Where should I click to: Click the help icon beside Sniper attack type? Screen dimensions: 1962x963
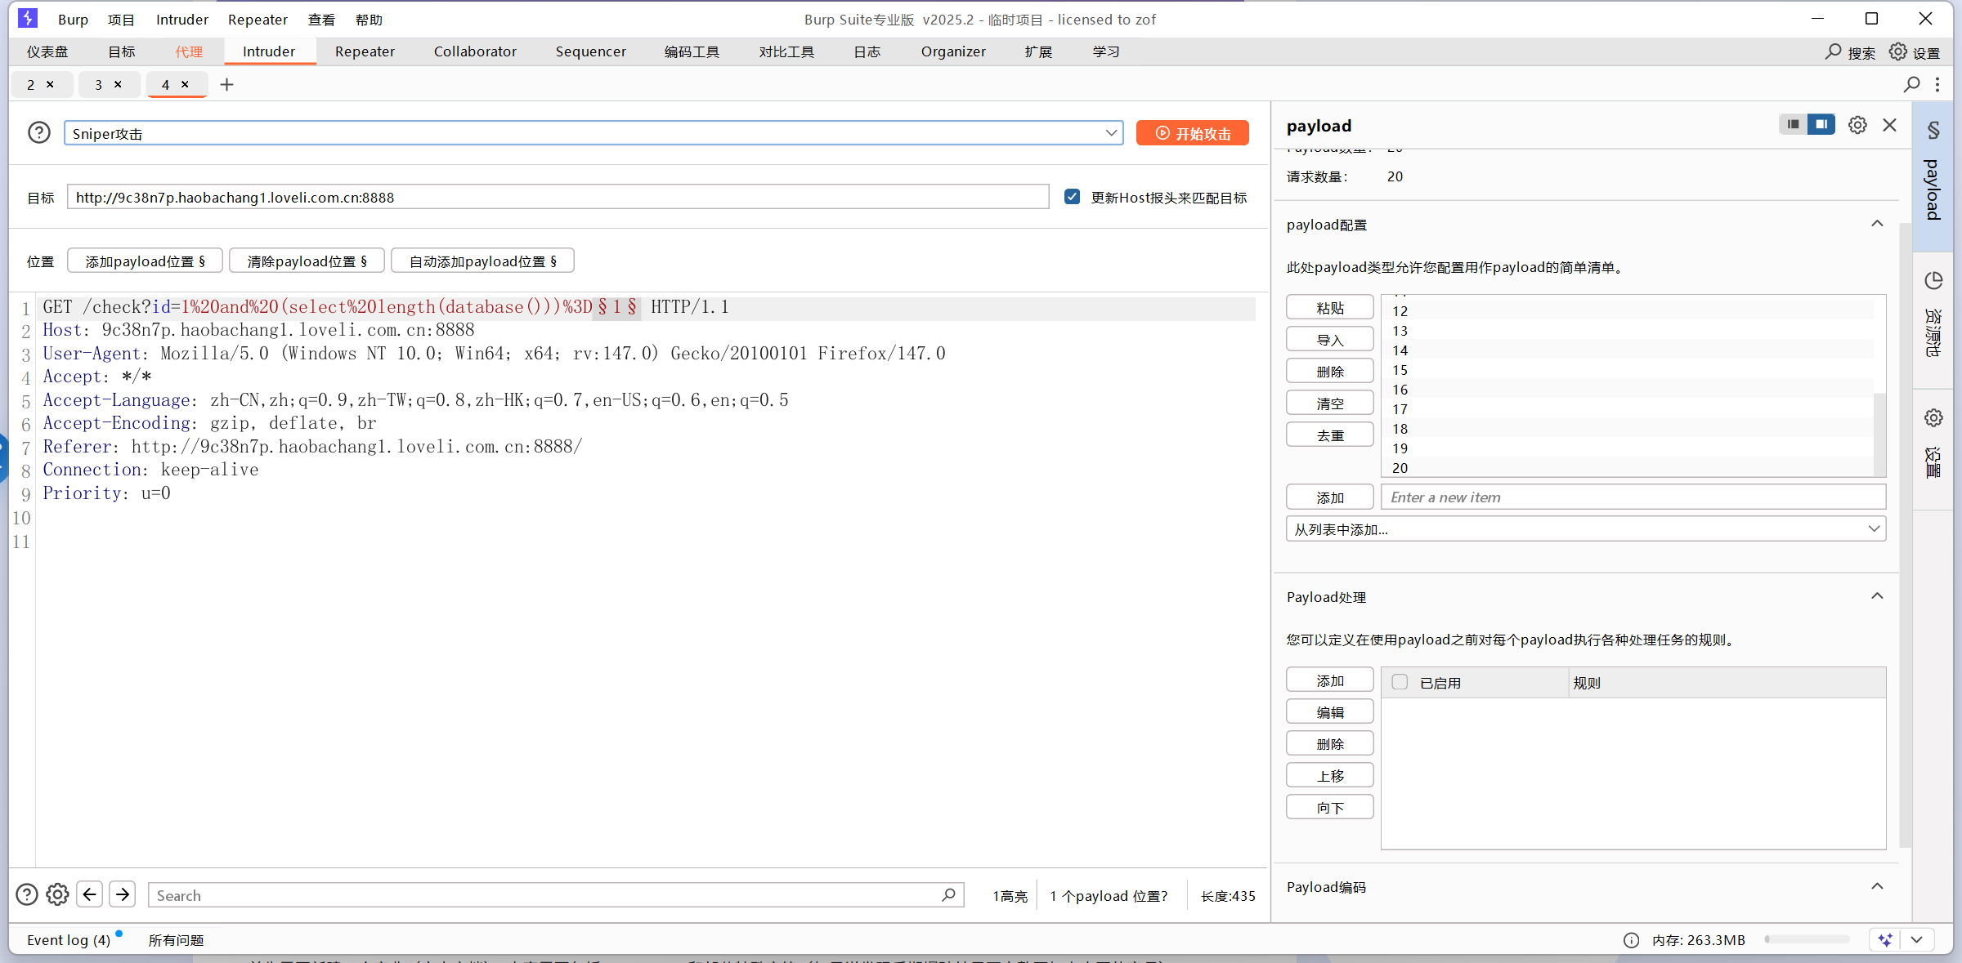39,132
